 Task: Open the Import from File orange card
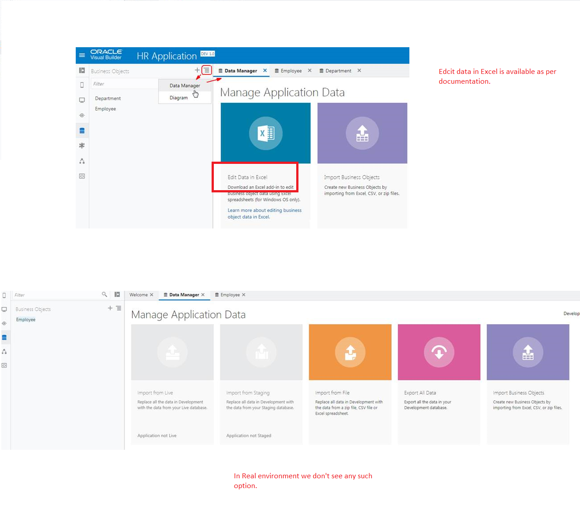[350, 384]
